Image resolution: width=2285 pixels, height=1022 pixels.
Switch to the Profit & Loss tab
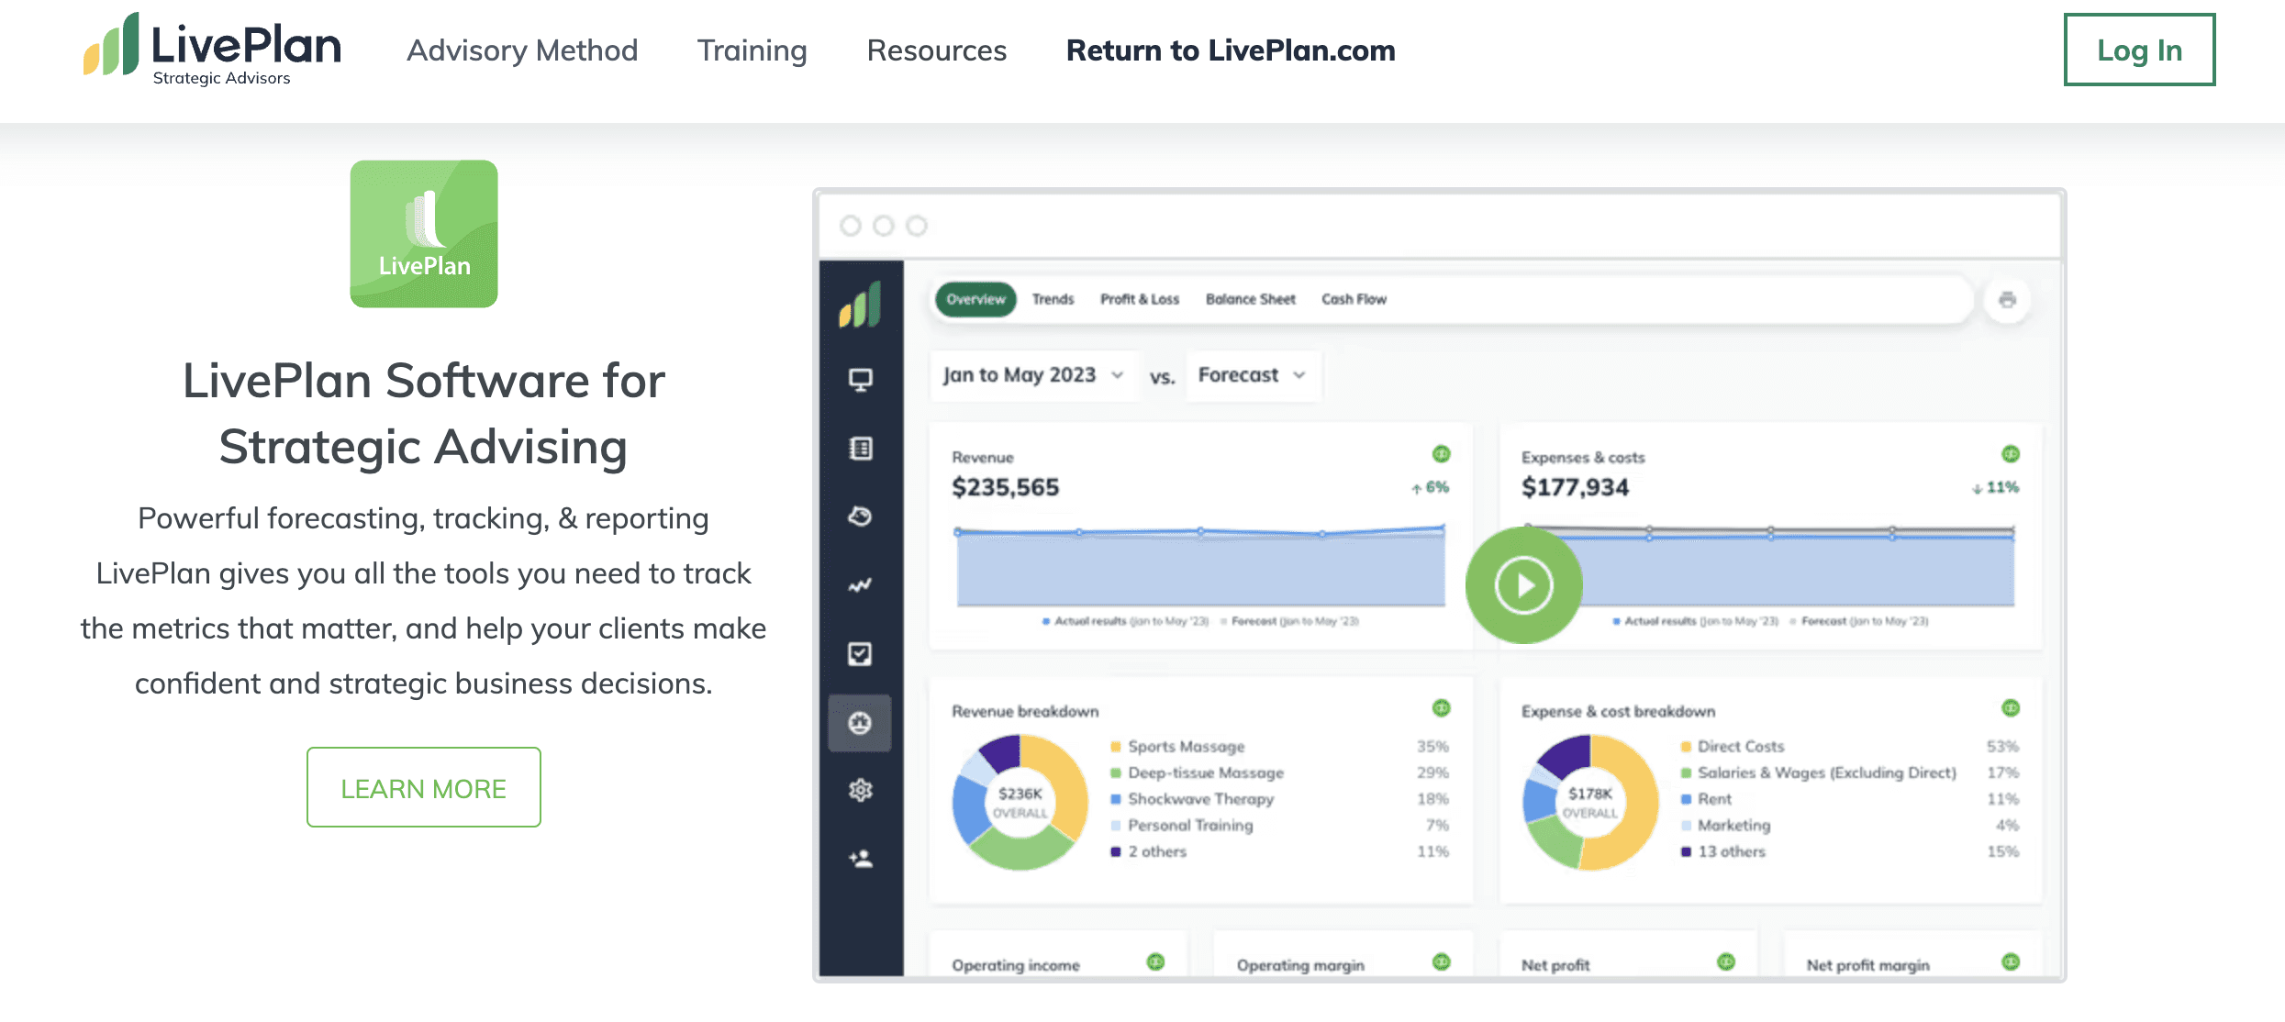click(1140, 299)
